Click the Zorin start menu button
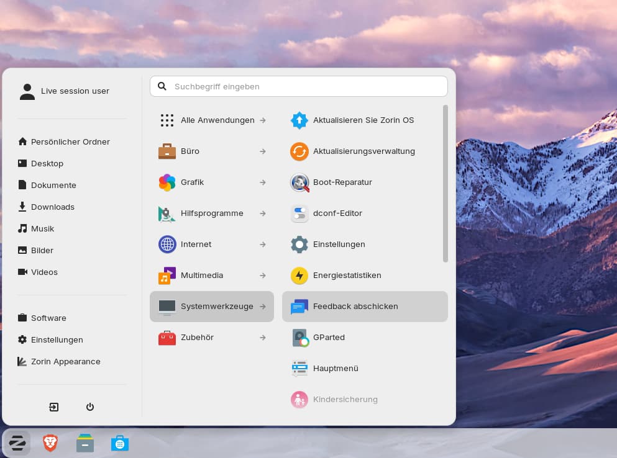This screenshot has width=617, height=458. 17,442
